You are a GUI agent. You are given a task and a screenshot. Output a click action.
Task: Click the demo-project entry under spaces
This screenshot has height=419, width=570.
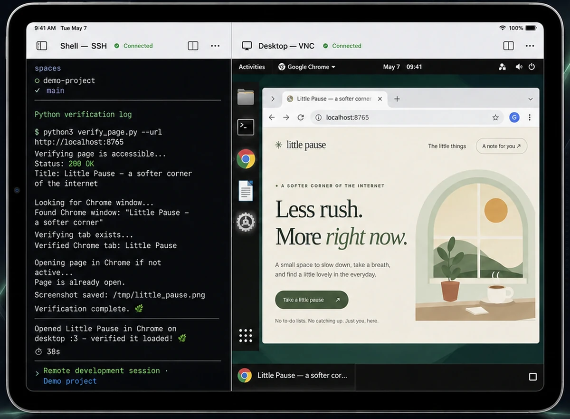pos(65,80)
